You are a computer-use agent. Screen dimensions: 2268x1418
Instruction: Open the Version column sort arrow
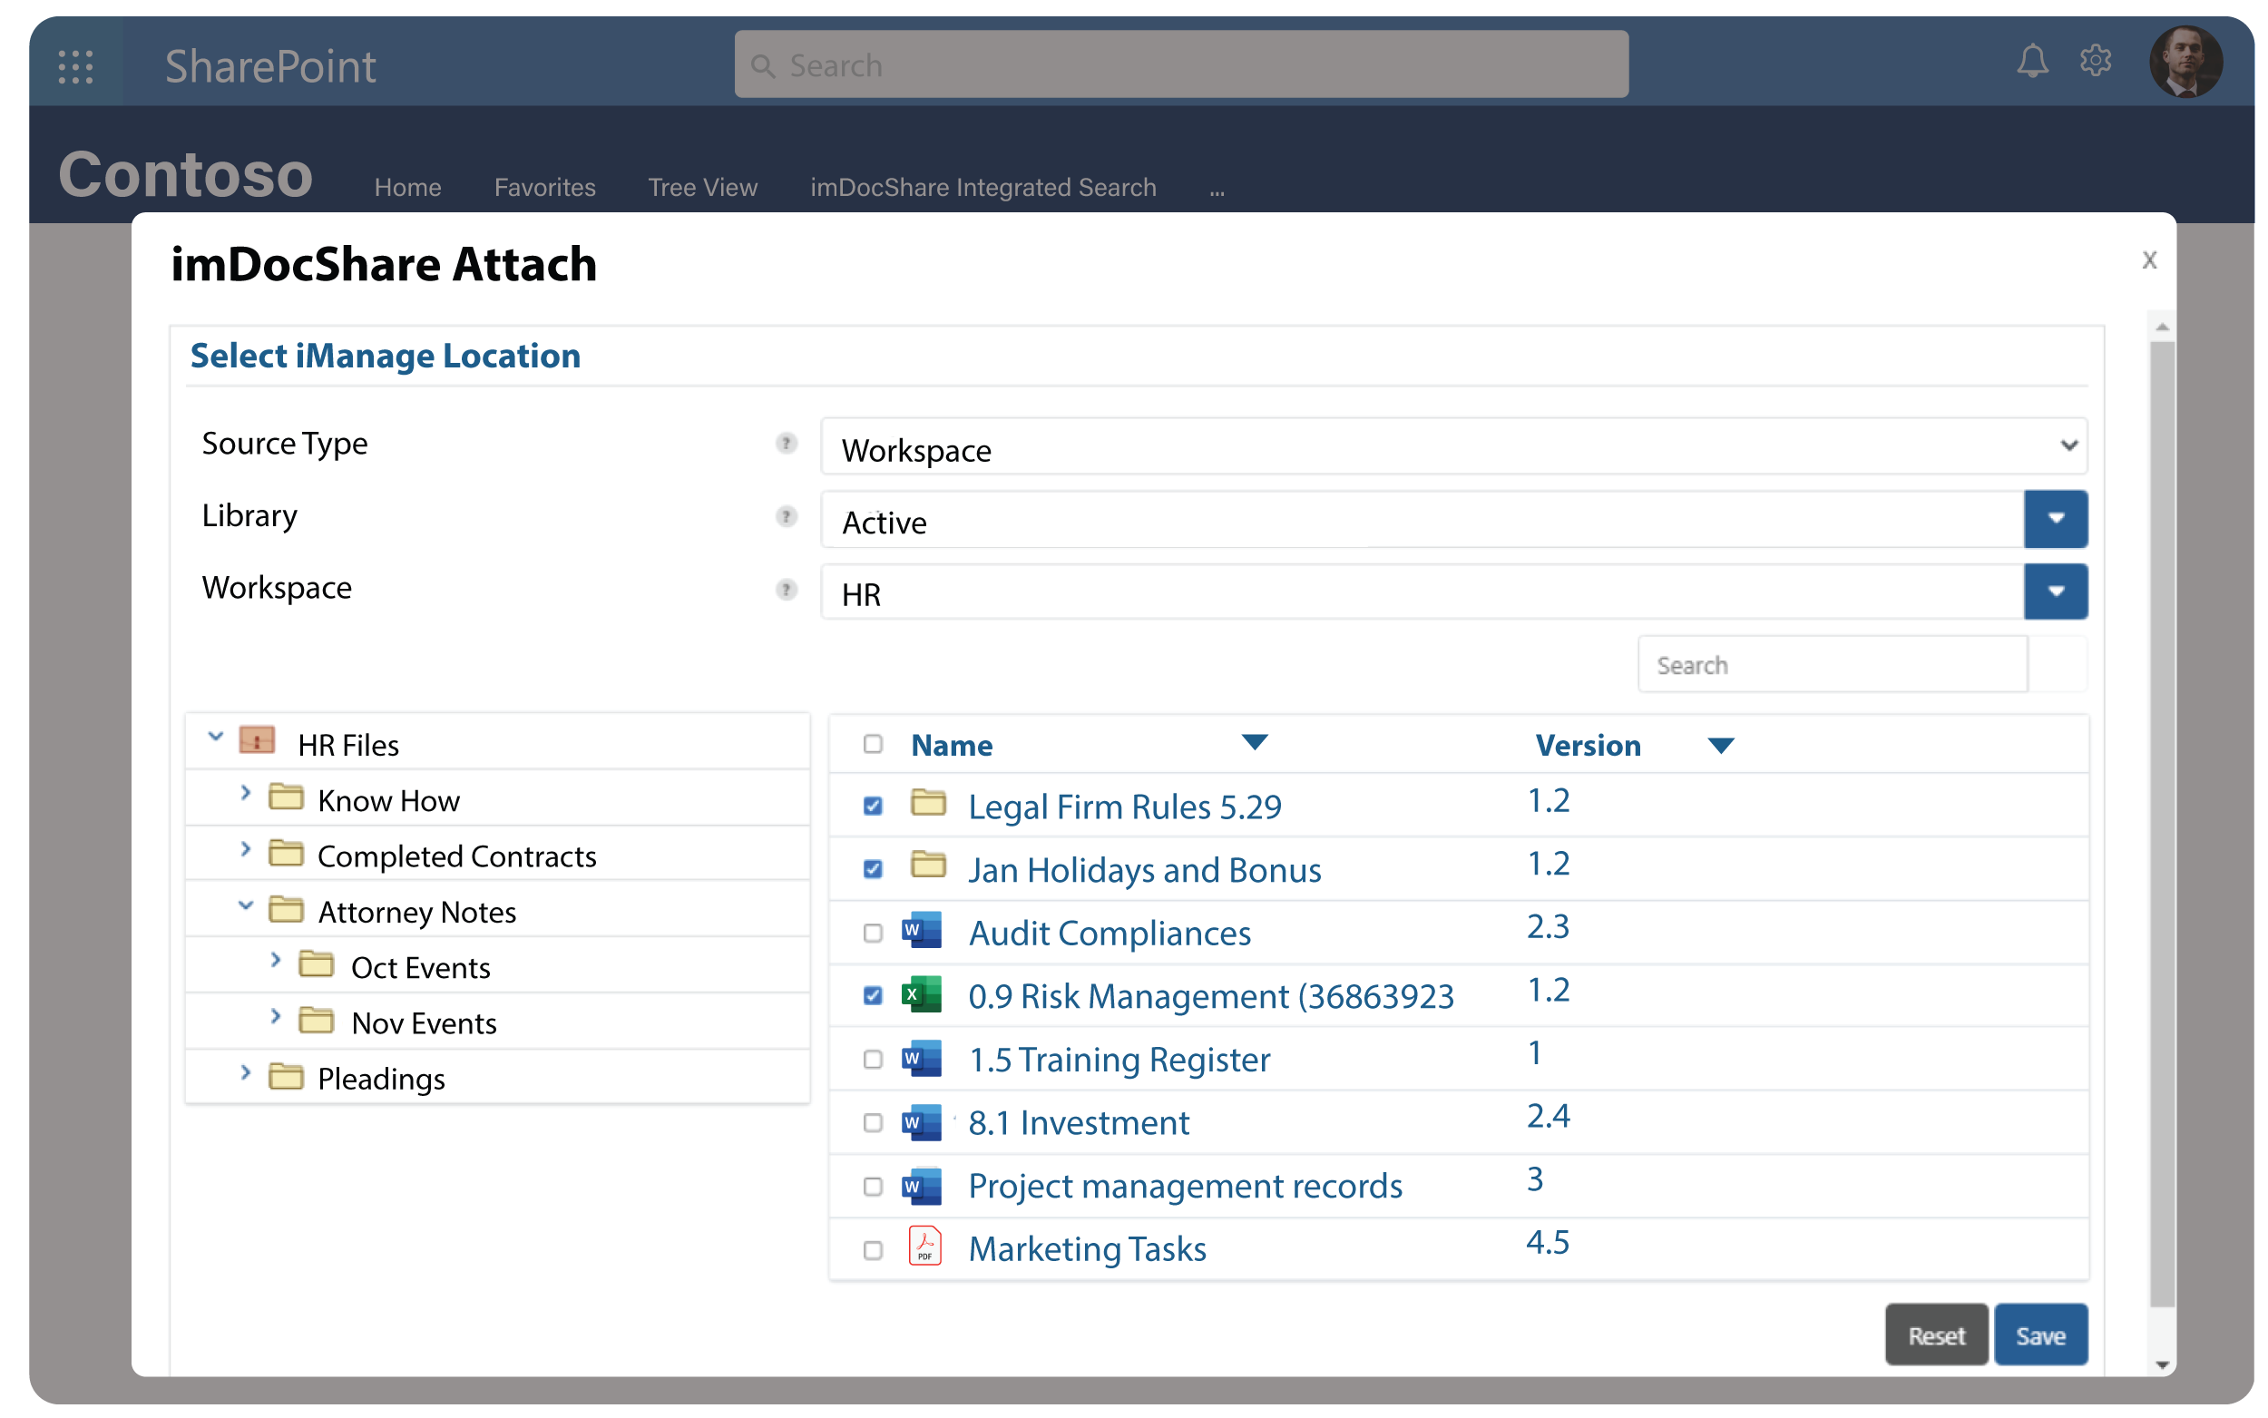pyautogui.click(x=1720, y=747)
